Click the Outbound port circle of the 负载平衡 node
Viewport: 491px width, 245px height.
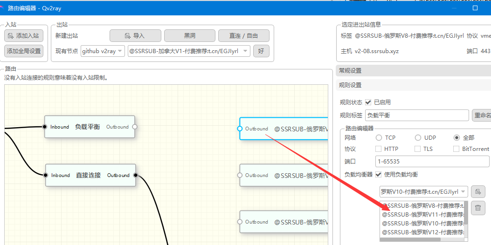(x=135, y=127)
